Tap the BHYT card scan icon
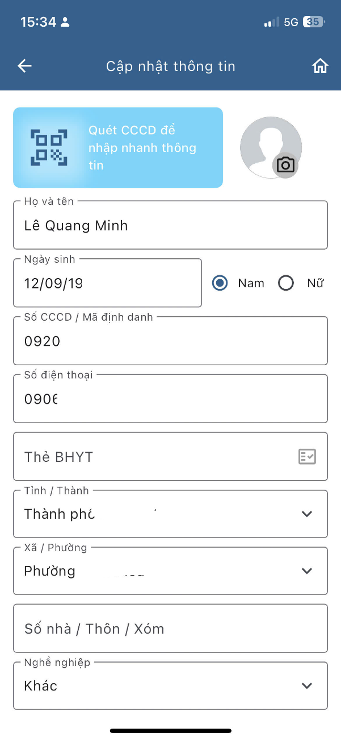341x740 pixels. point(307,456)
